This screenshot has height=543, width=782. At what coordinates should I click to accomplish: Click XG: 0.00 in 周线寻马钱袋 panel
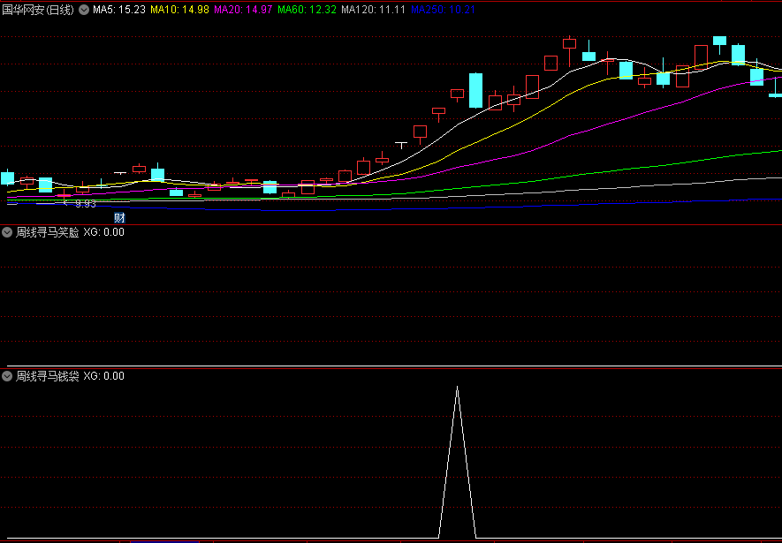[103, 376]
